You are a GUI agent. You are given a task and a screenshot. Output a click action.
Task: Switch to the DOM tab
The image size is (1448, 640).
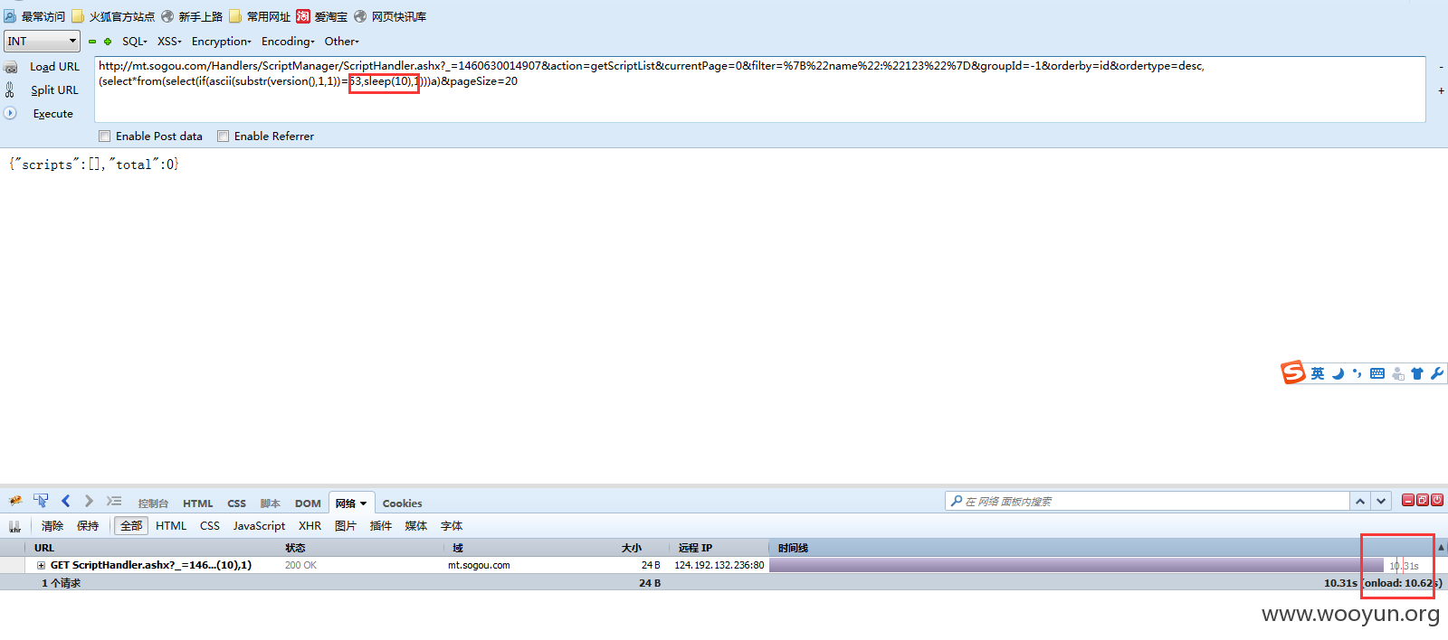308,504
